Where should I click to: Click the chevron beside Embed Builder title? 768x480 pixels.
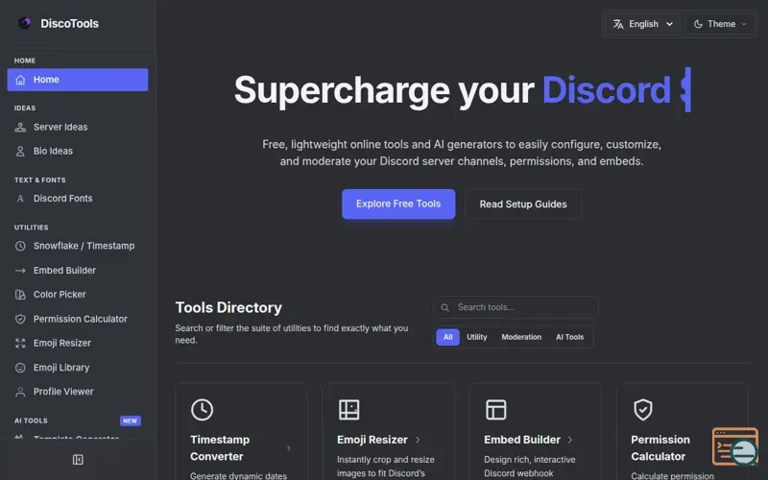point(570,440)
